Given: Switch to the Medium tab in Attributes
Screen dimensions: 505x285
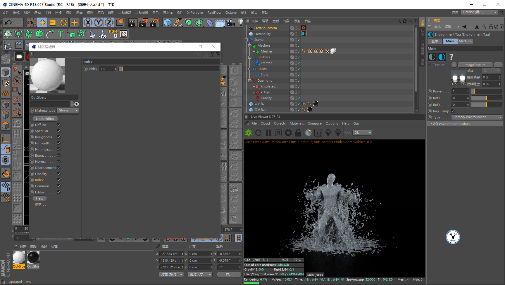Looking at the screenshot, I should click(x=465, y=41).
